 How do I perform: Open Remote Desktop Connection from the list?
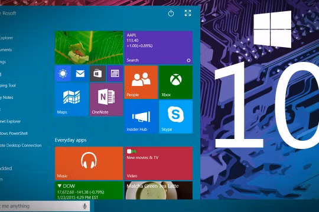tap(21, 145)
